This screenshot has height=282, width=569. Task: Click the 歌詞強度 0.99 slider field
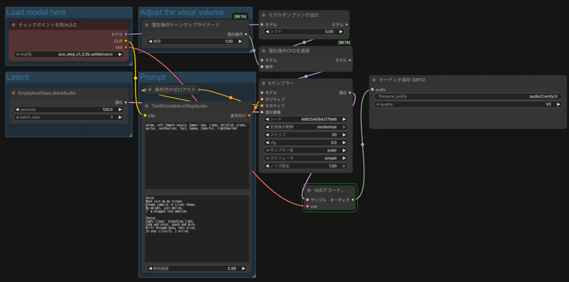pos(194,268)
